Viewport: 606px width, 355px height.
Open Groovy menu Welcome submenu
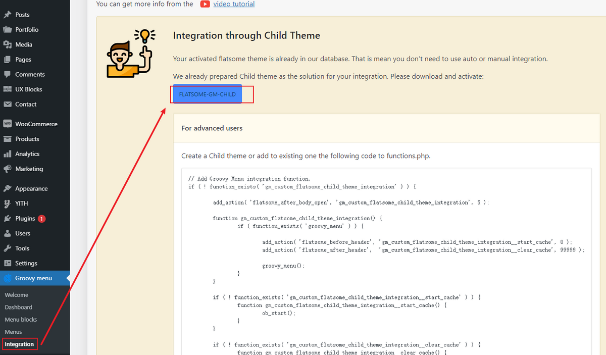(x=17, y=295)
